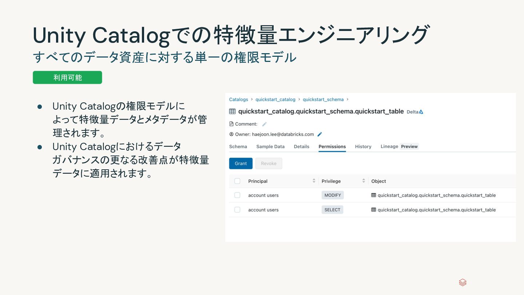Click the MODIFY privilege tag
524x295 pixels.
coord(333,195)
